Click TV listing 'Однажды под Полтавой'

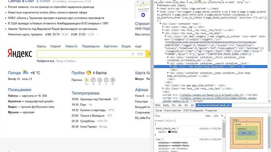pos(95,99)
